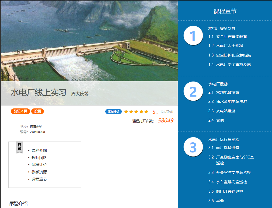Click the dam banner image
This screenshot has width=272, height=208.
(x=89, y=40)
